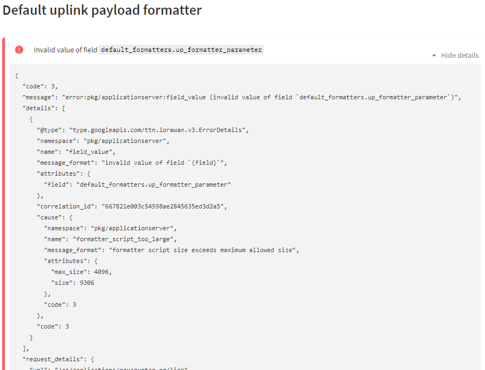
Task: Click the "max_size": 4096 line
Action: coord(81,272)
